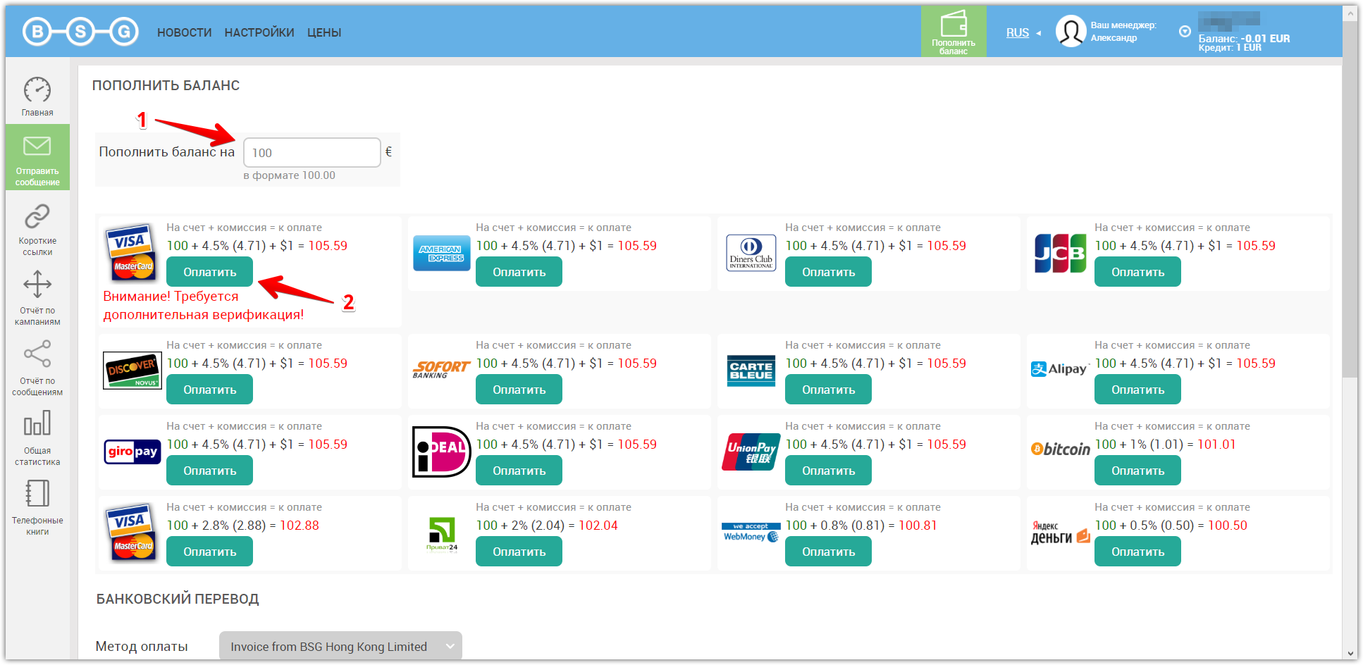Click the UnionPay logo
The image size is (1363, 665).
coord(751,452)
